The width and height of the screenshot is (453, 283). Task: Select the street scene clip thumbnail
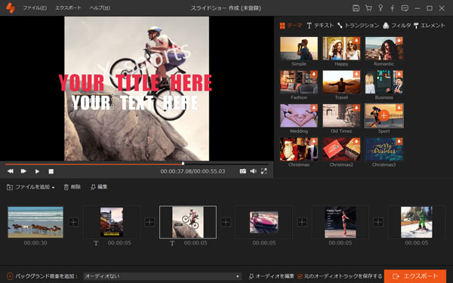pos(112,222)
